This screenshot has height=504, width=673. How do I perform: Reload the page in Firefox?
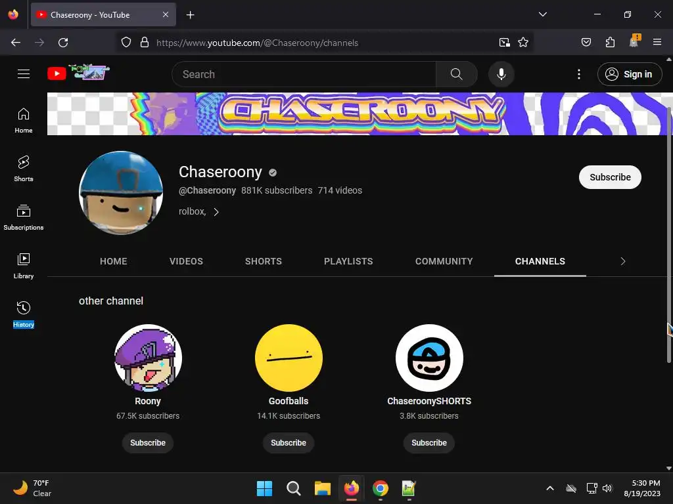(x=63, y=43)
